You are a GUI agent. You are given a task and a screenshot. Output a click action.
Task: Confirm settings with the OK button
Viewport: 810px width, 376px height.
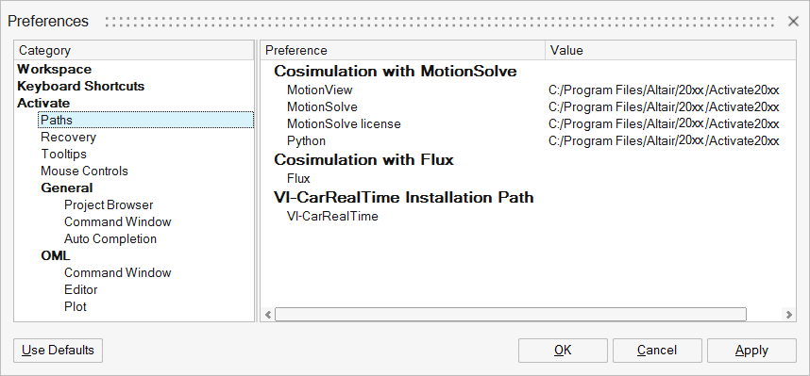[x=563, y=351]
